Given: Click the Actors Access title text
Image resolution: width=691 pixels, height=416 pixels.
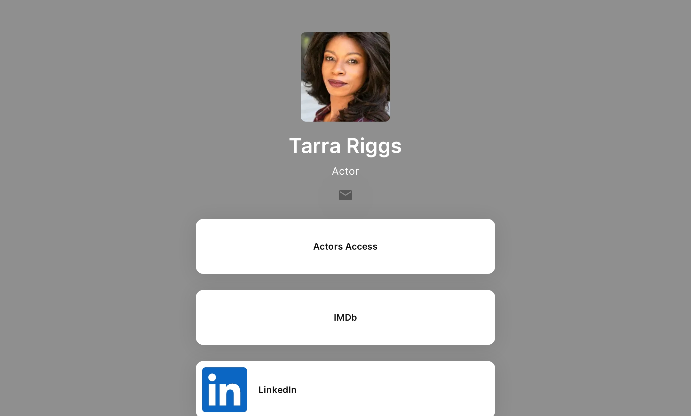Looking at the screenshot, I should coord(345,246).
